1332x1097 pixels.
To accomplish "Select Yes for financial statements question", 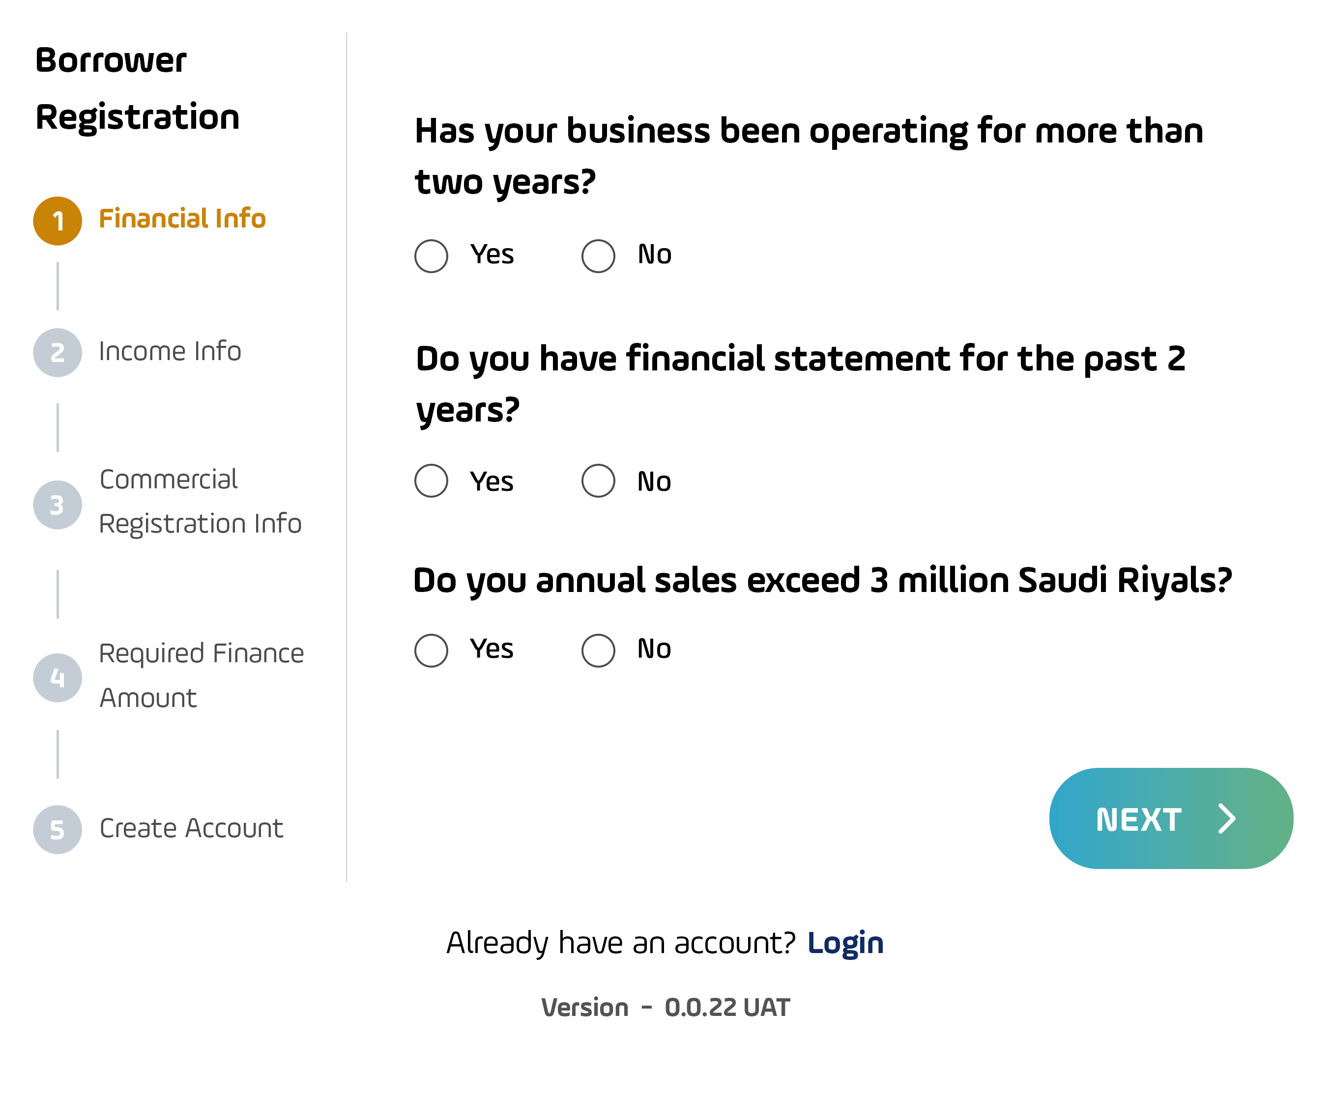I will pyautogui.click(x=431, y=481).
